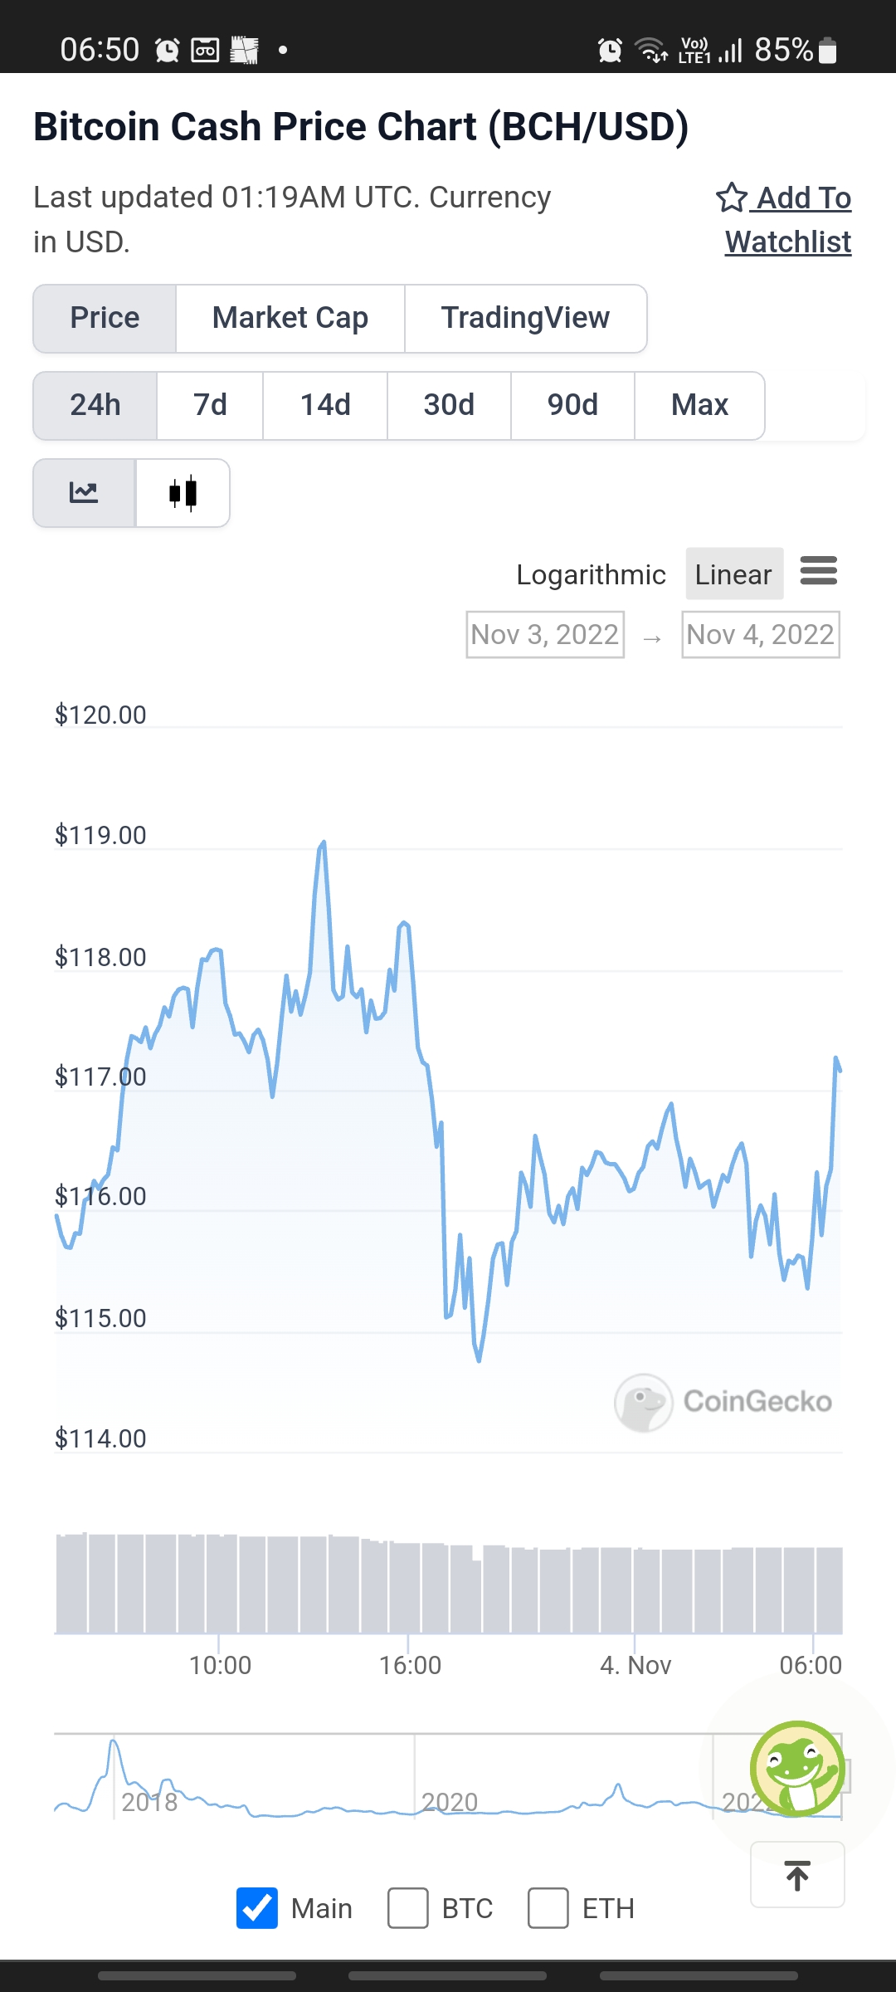Viewport: 896px width, 1992px height.
Task: Select the Max time range
Action: click(x=699, y=406)
